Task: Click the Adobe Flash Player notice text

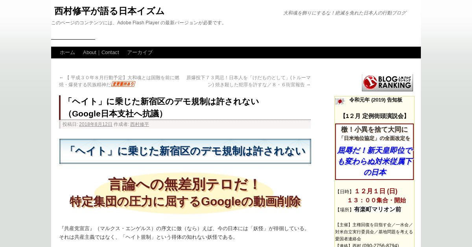Action: (x=138, y=23)
